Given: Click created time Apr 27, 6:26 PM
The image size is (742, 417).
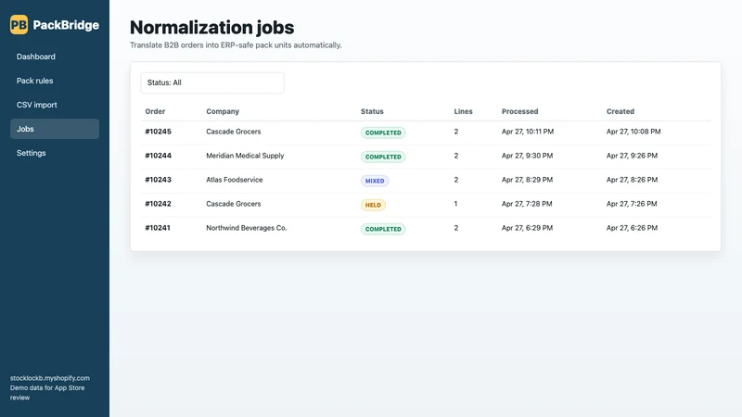Looking at the screenshot, I should point(632,228).
